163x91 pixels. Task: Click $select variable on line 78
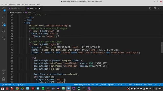pyautogui.click(x=36, y=53)
